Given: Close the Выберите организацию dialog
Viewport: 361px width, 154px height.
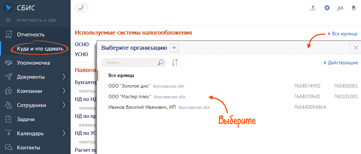Looking at the screenshot, I should [356, 48].
